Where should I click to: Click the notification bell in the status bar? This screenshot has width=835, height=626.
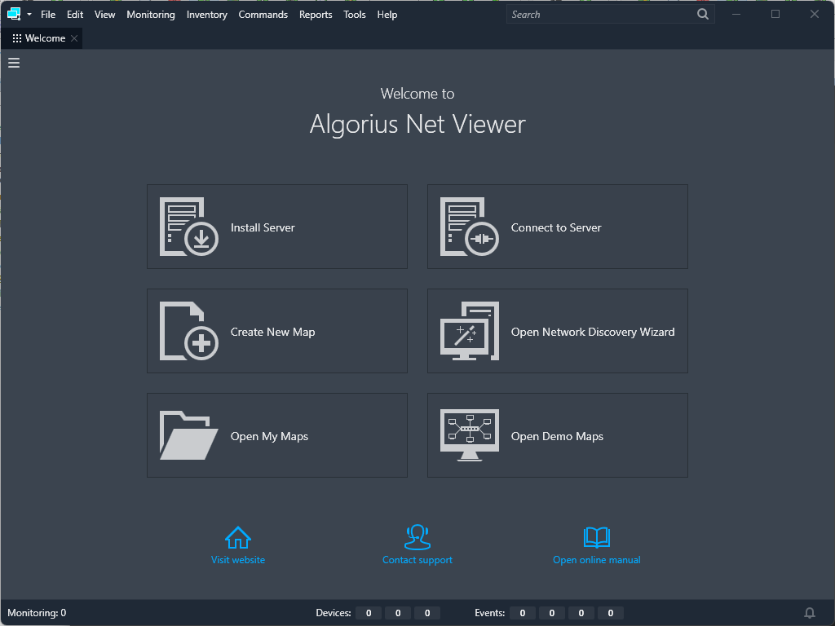[810, 613]
